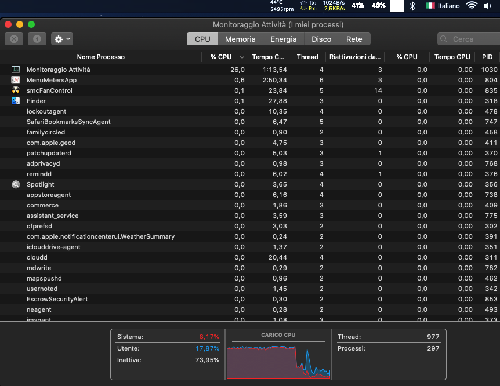The image size is (500, 386).
Task: Select the remindd process row
Action: tap(250, 174)
